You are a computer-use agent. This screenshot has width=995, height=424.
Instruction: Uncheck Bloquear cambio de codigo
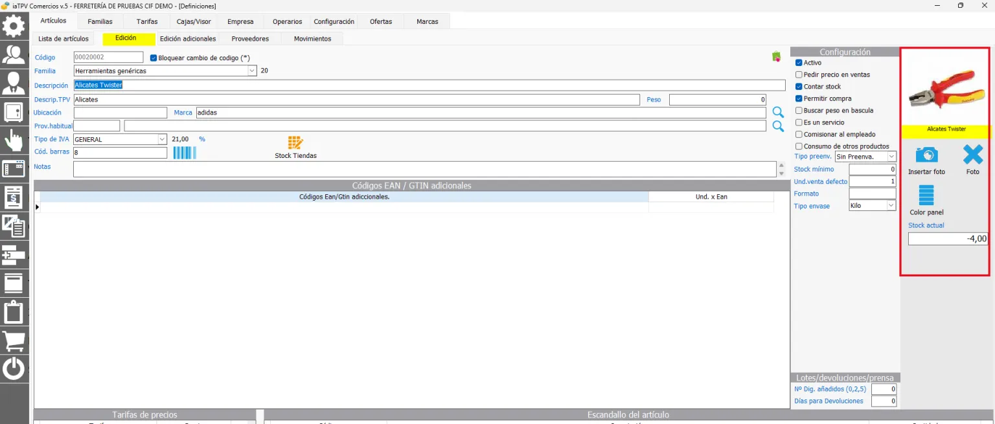[x=154, y=58]
